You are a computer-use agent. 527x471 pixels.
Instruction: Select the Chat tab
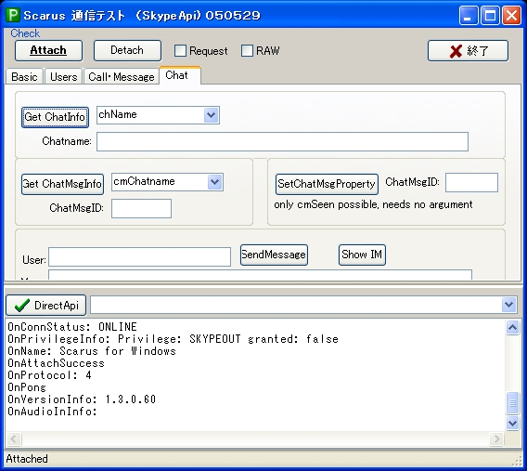tap(180, 75)
